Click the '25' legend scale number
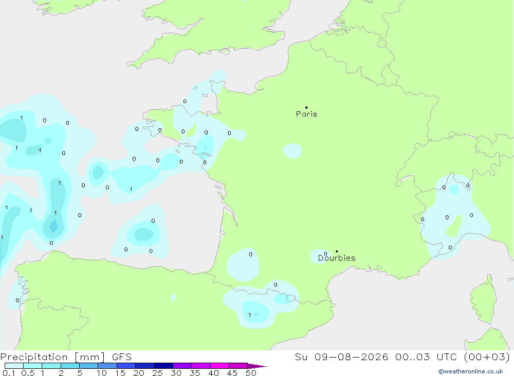 point(157,373)
